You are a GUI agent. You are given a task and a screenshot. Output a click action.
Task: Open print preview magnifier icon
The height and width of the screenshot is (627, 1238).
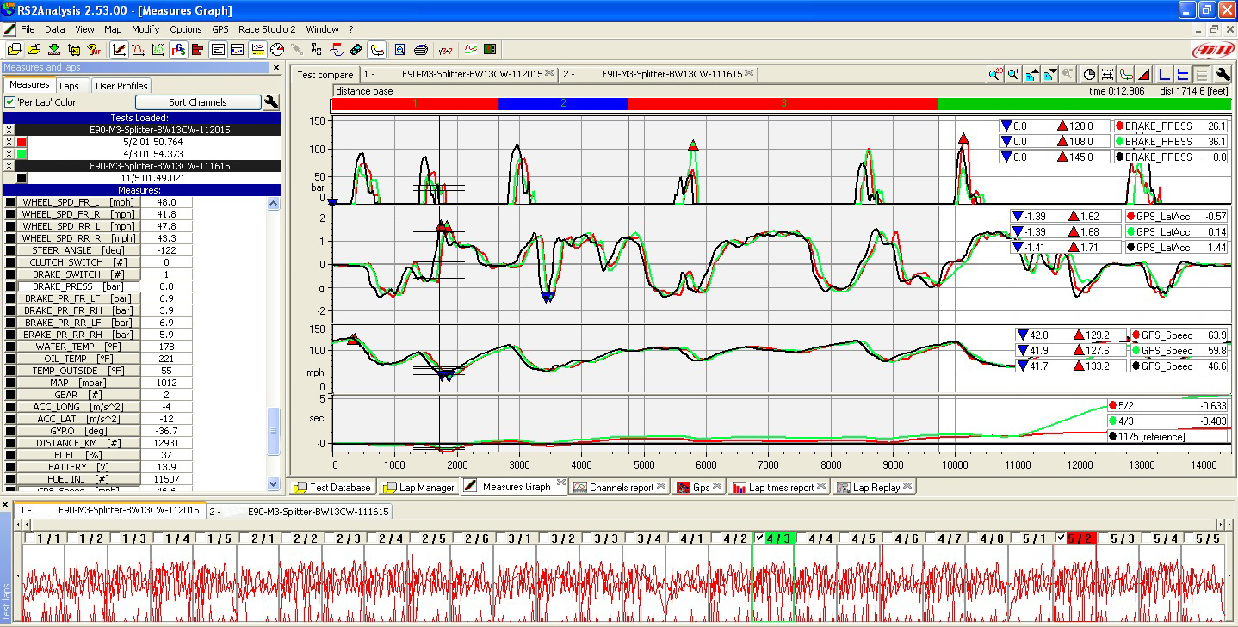399,49
